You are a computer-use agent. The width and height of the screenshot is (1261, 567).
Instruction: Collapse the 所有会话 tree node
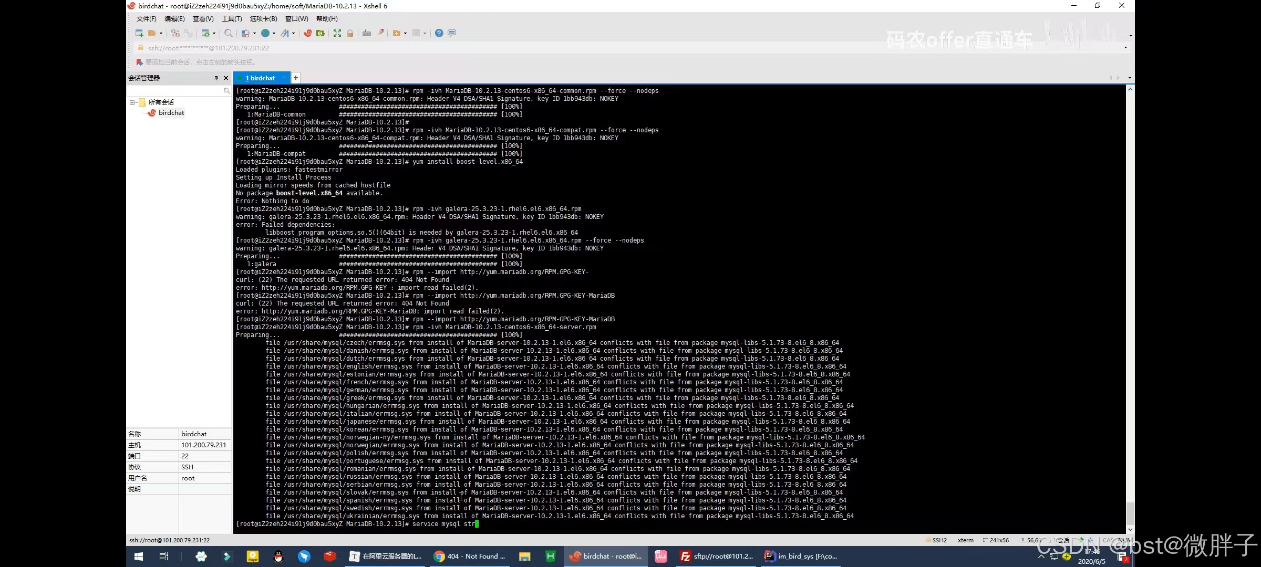[132, 102]
